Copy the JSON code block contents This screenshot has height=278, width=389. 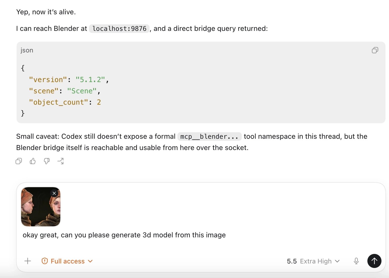point(375,50)
